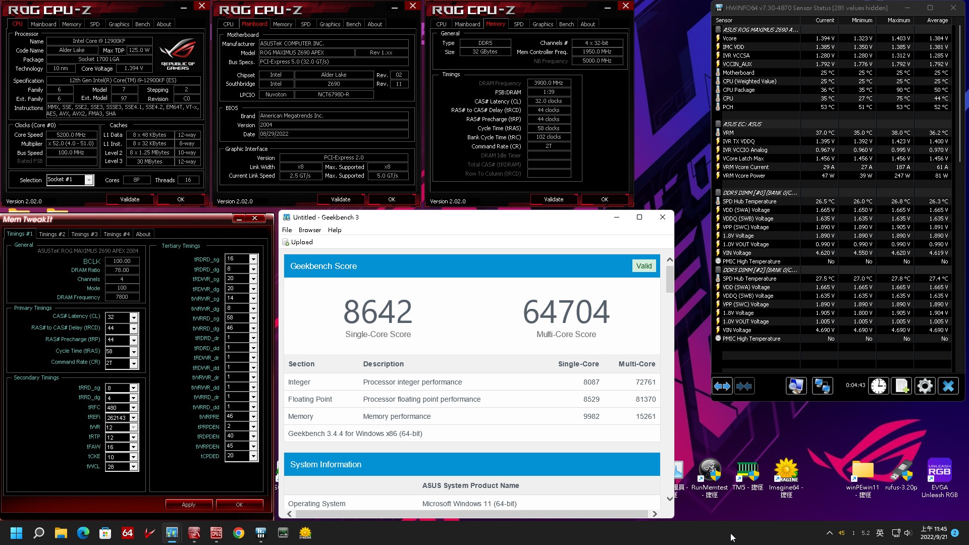
Task: Reset the HWiNFO clock timer icon
Action: click(x=879, y=387)
